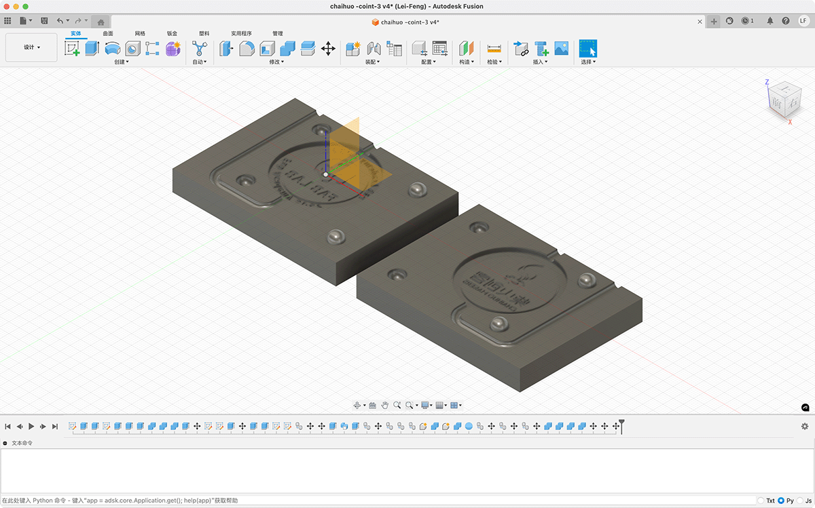Select the Hole tool

(132, 48)
